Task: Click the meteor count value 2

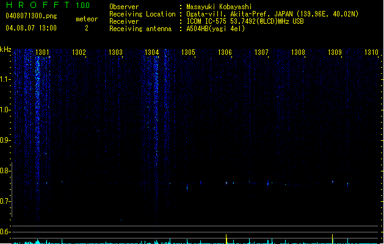Action: (x=87, y=28)
